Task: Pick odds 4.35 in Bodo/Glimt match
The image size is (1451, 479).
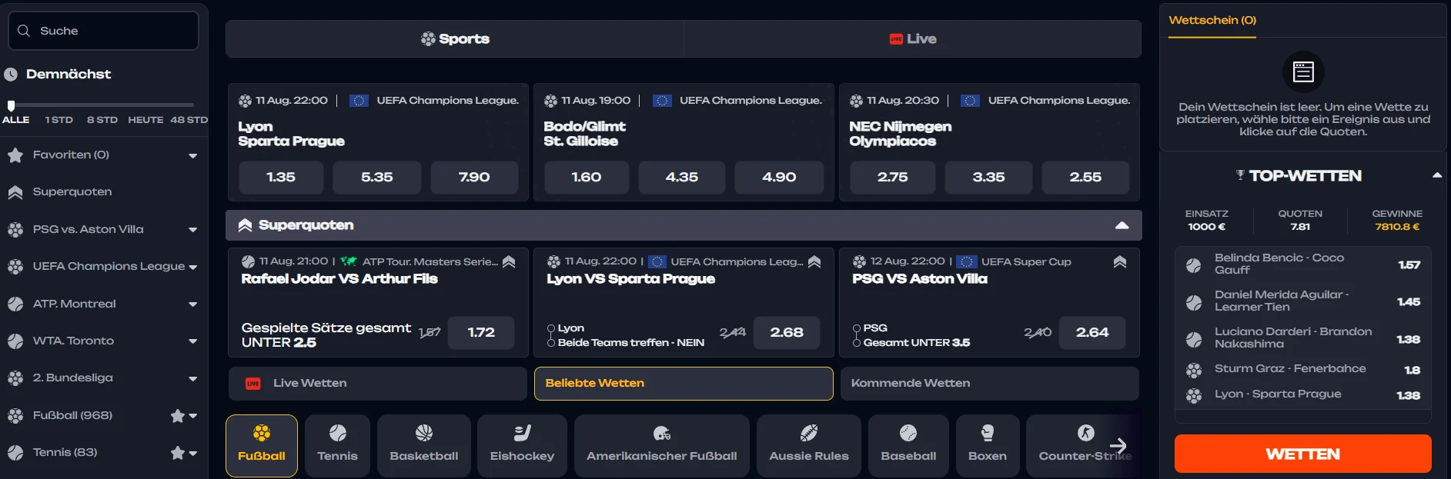Action: point(682,178)
